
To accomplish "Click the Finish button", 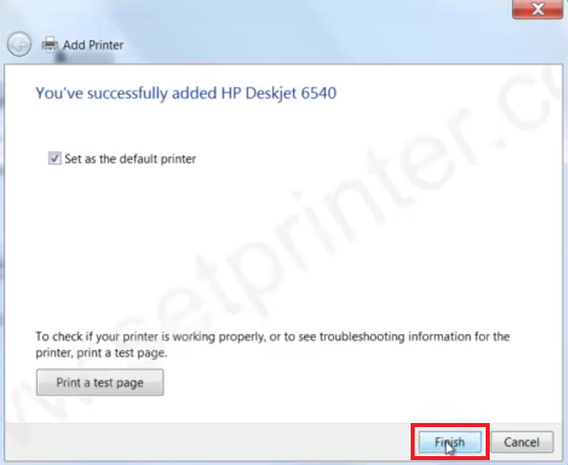I will [x=450, y=442].
